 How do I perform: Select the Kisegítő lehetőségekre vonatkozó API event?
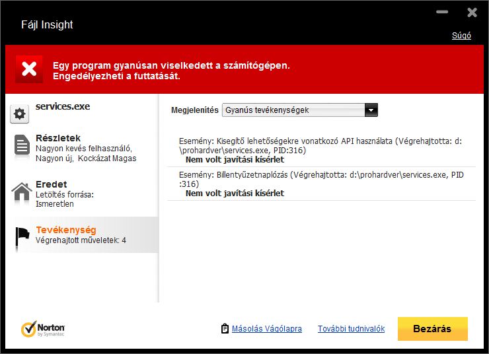322,150
